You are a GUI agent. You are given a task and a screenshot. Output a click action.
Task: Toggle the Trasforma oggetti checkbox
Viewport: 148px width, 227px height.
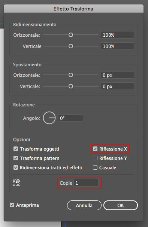tap(16, 149)
